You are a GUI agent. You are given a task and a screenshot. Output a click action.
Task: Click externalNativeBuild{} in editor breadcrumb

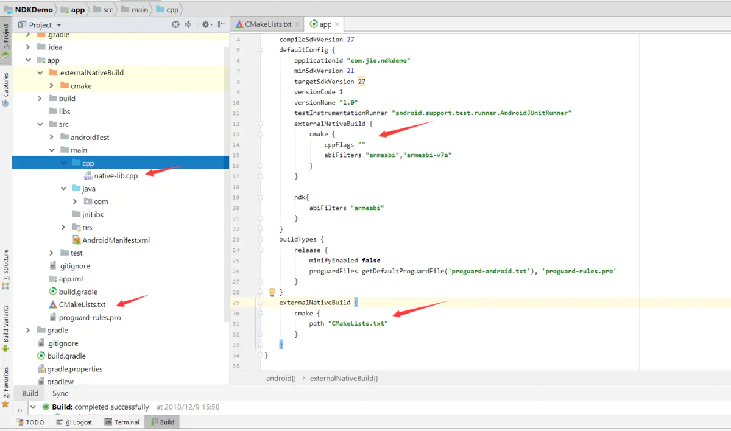(x=344, y=379)
